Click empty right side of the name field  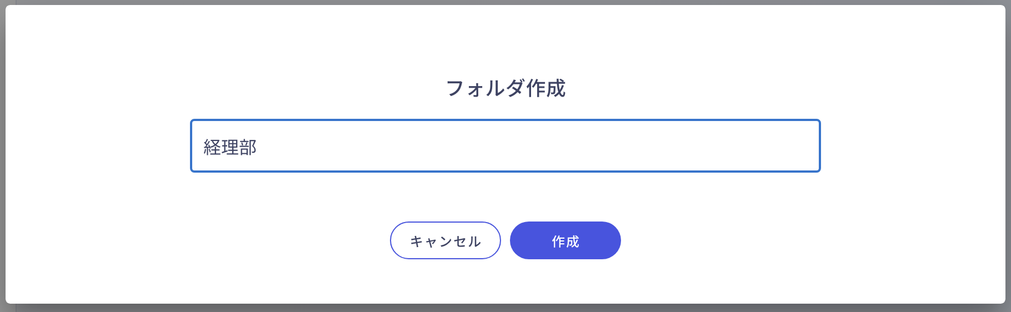coord(722,146)
